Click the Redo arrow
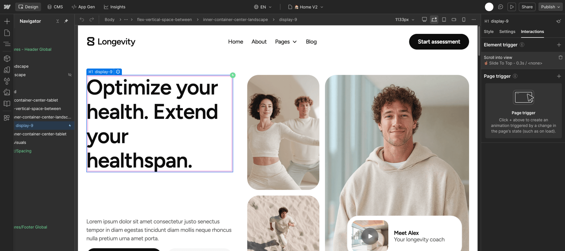Image resolution: width=565 pixels, height=251 pixels. tap(92, 19)
